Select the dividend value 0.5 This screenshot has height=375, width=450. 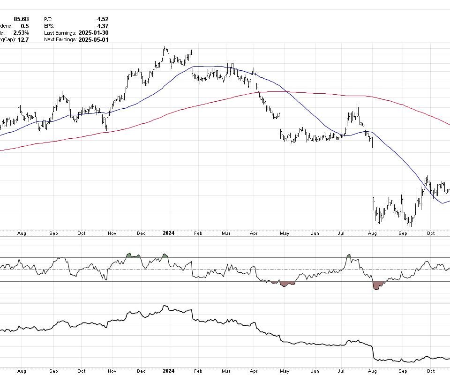[x=25, y=26]
